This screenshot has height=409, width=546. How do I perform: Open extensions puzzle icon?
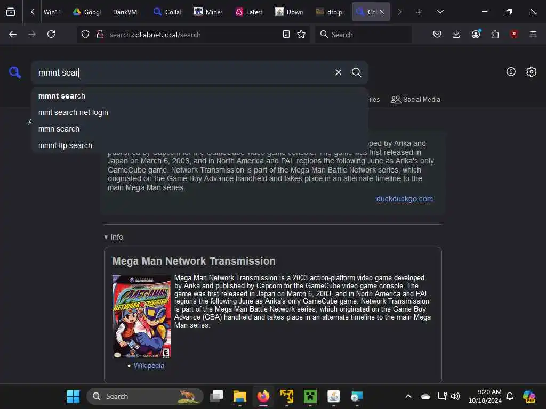pyautogui.click(x=495, y=34)
